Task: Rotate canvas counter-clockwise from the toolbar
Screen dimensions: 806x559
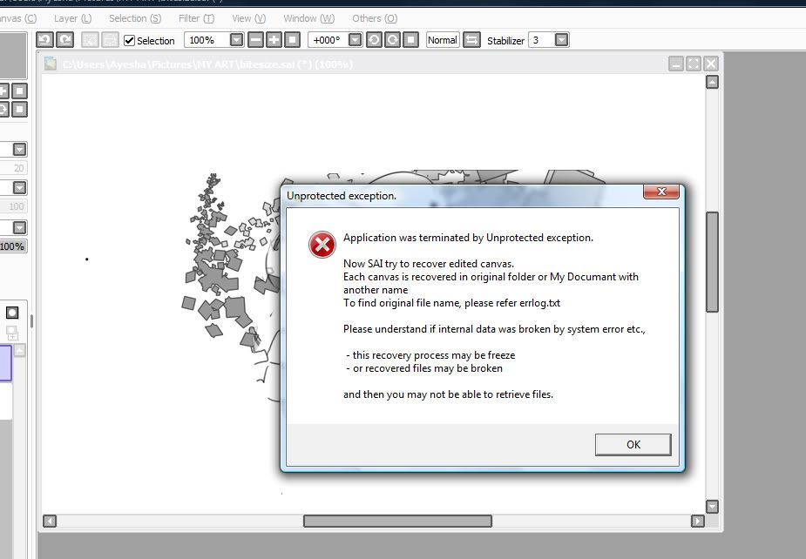Action: (x=374, y=40)
